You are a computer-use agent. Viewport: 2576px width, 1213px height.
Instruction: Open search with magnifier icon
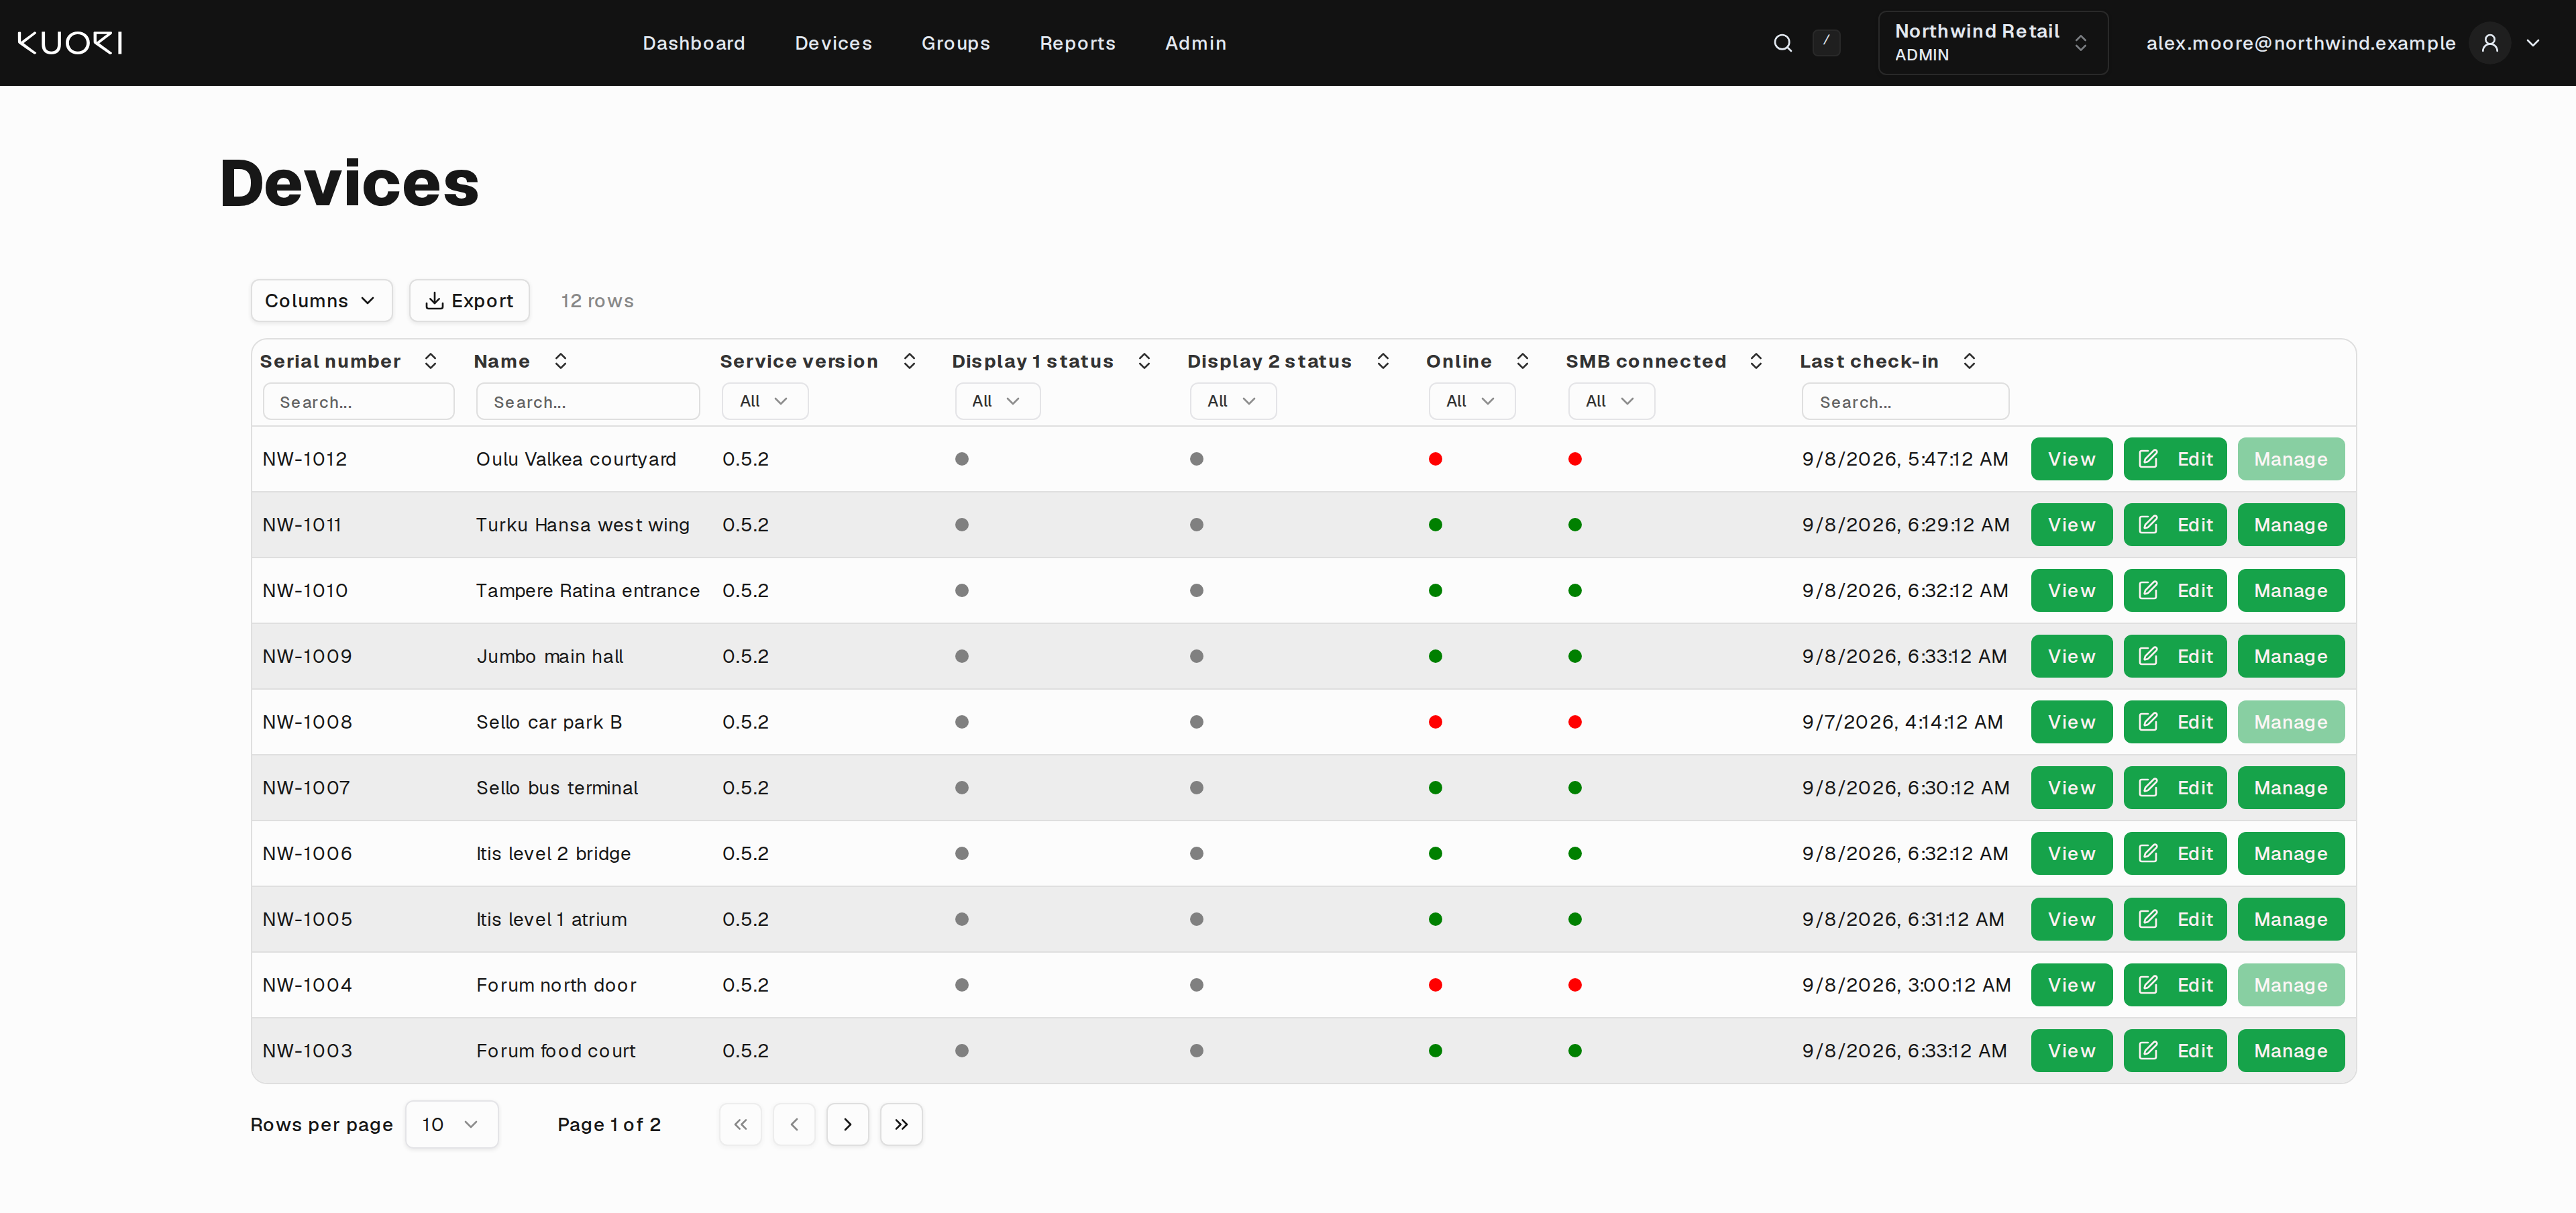[1782, 43]
